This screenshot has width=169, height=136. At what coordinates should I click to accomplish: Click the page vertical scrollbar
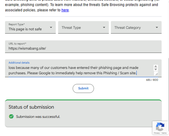[168, 96]
